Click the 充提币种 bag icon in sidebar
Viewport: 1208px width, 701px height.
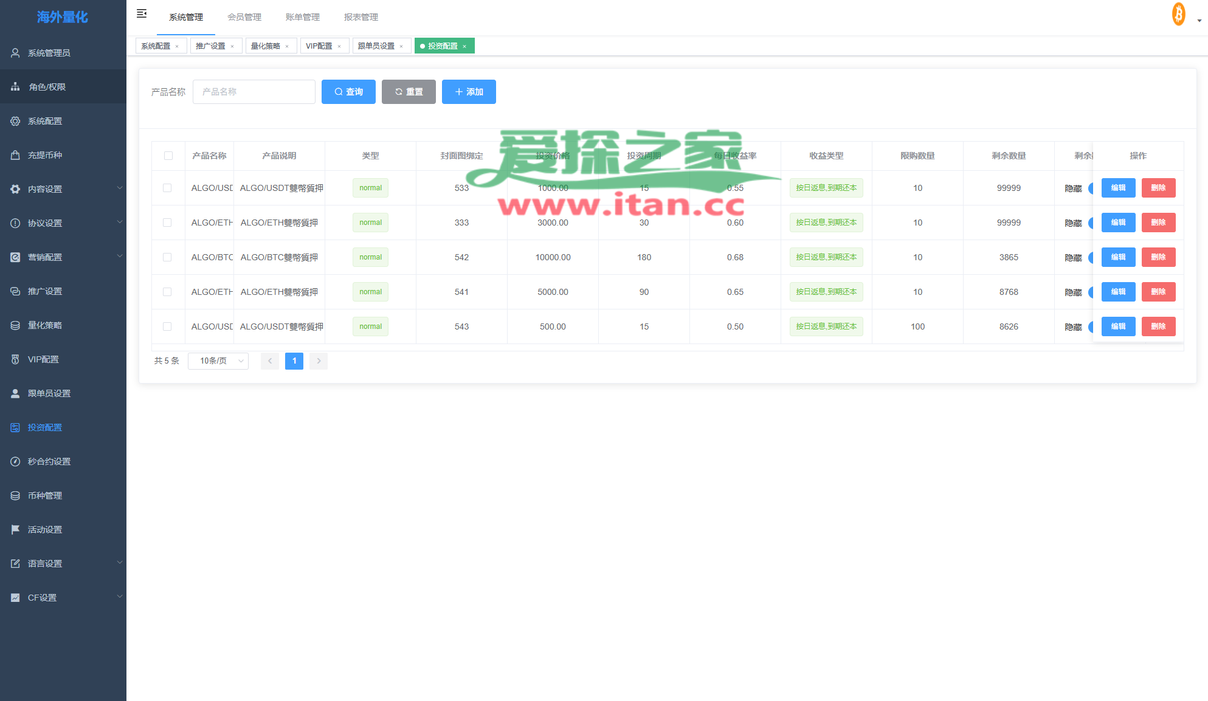pos(15,155)
